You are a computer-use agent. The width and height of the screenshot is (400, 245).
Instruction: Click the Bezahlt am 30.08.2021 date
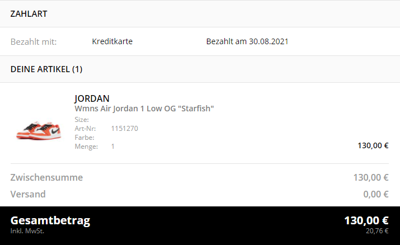coord(247,41)
